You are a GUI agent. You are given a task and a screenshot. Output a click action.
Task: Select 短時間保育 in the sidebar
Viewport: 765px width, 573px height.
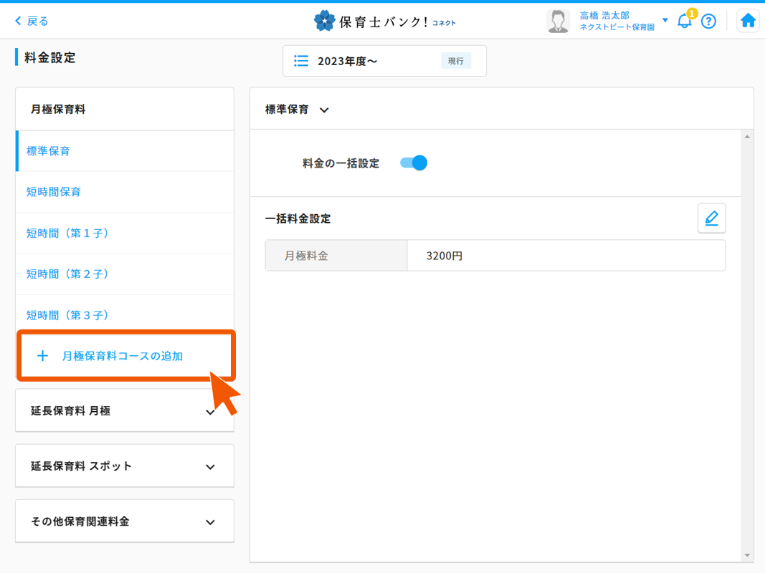pos(54,192)
